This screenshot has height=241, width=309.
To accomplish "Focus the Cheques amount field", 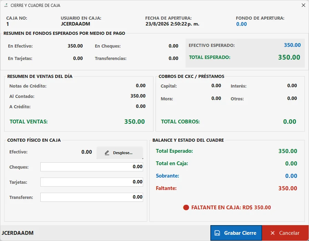I will tap(92, 167).
